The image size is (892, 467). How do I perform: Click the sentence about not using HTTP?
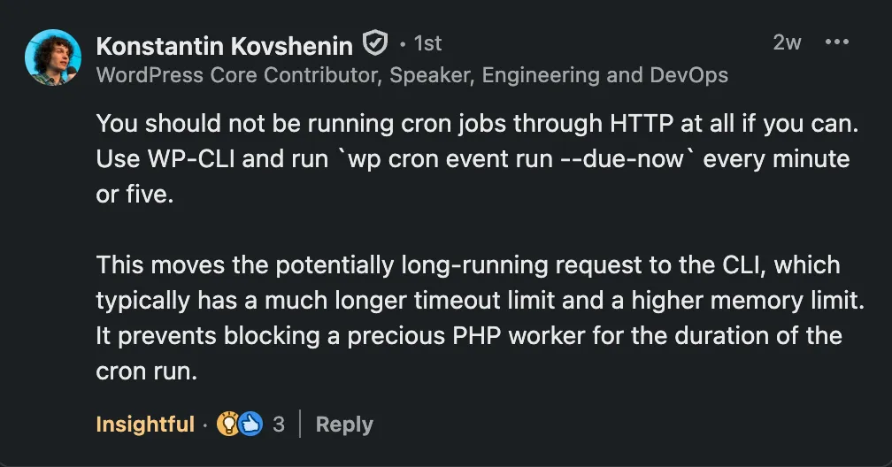click(477, 124)
